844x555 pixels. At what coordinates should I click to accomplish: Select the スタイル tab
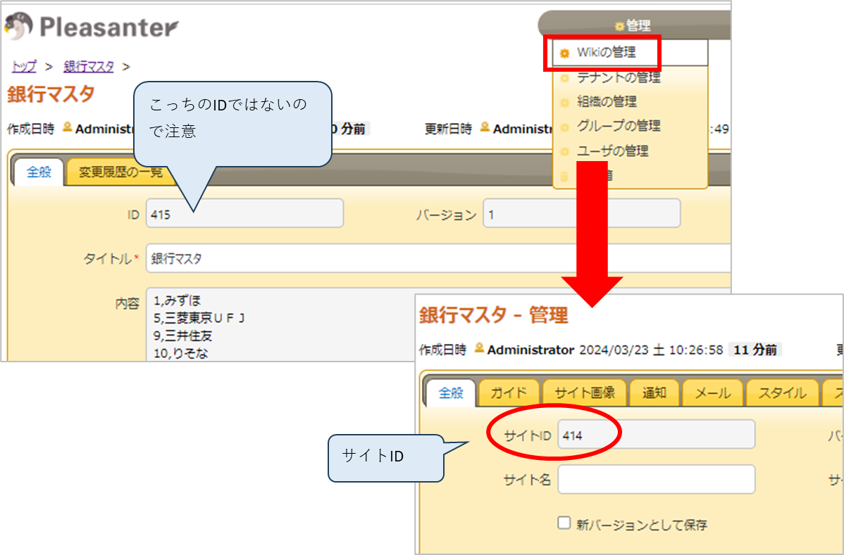click(x=781, y=393)
